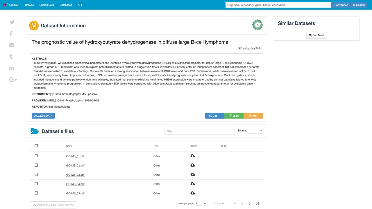This screenshot has width=372, height=209.
Task: Share dataset on Google Plus
Action: [x=13, y=80]
